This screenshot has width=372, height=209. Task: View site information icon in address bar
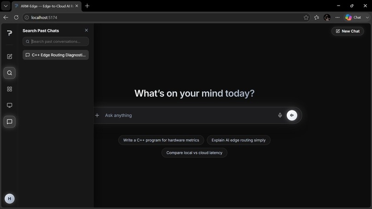pos(27,18)
